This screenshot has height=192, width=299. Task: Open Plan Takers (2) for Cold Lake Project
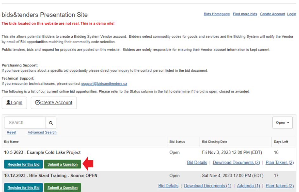tap(280, 162)
